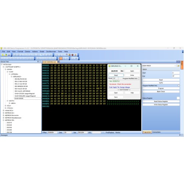Open the Edit menu
184x184 pixels.
8,52
